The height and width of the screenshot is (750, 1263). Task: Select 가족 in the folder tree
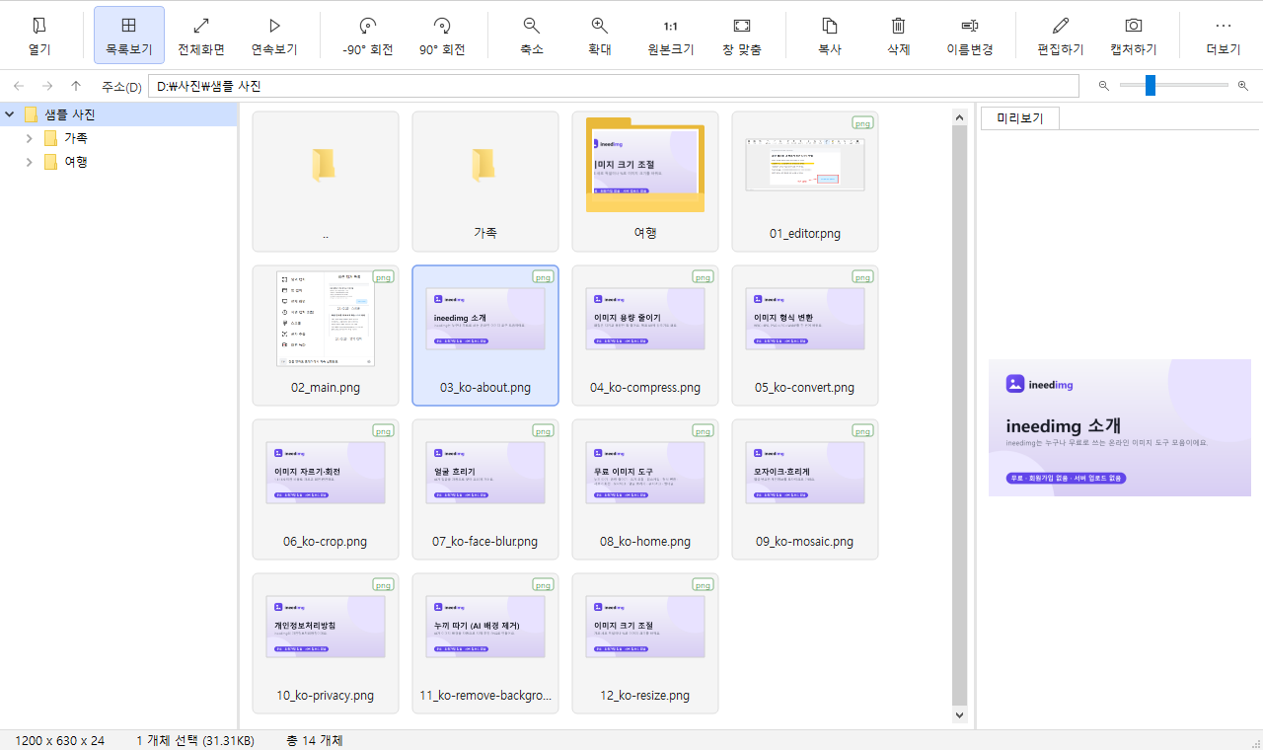pyautogui.click(x=76, y=138)
